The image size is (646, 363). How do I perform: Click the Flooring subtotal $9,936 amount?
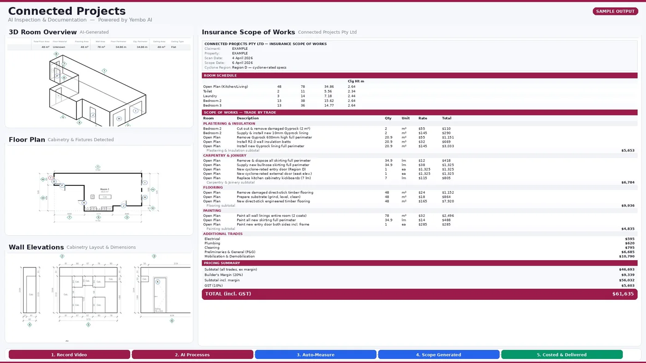tap(628, 206)
